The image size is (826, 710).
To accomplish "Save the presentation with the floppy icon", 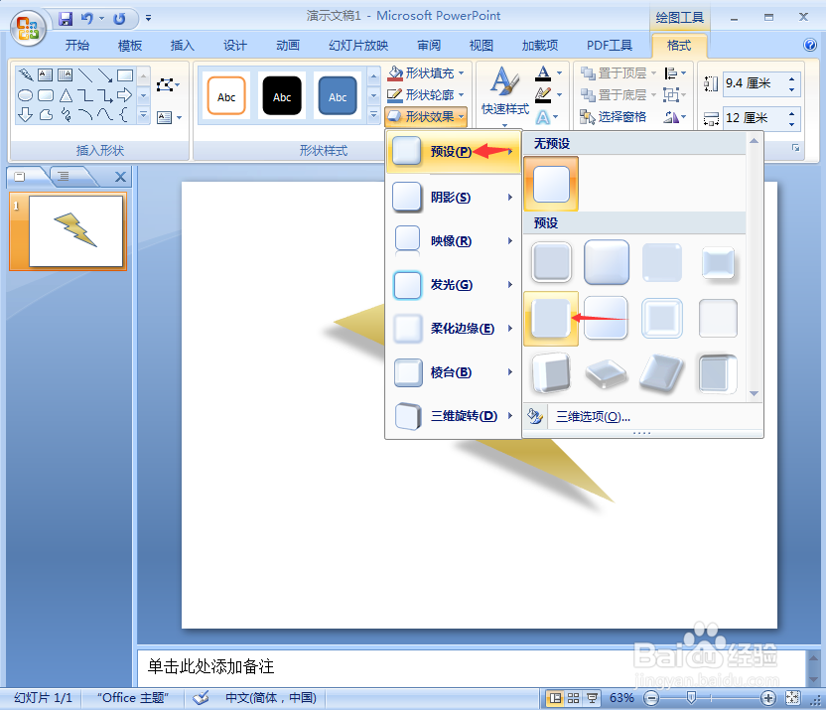I will pyautogui.click(x=66, y=19).
